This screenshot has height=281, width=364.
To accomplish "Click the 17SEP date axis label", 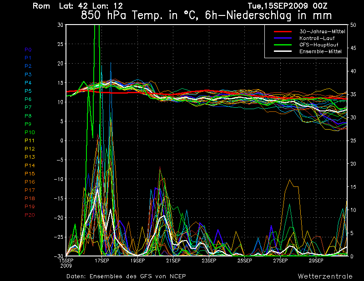I will click(x=101, y=261).
